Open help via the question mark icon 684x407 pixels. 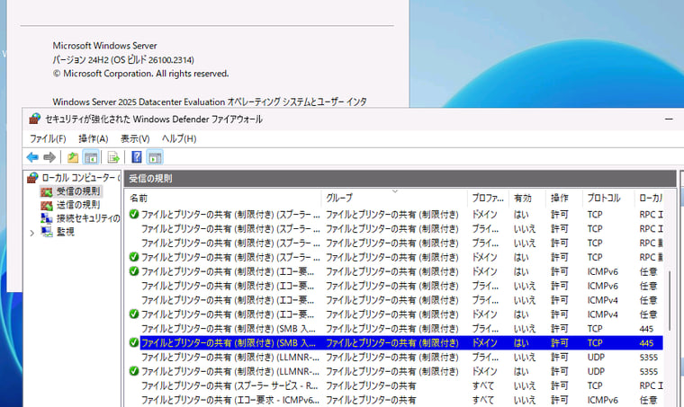coord(137,156)
